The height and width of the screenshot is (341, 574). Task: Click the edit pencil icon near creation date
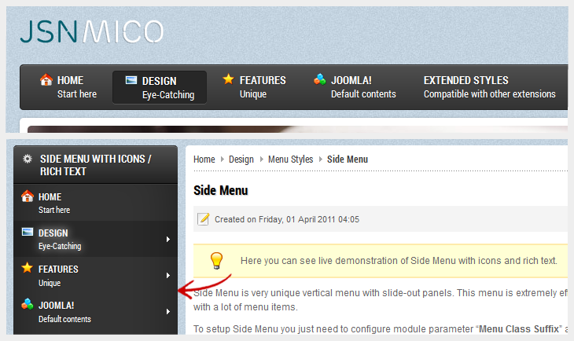coord(204,219)
